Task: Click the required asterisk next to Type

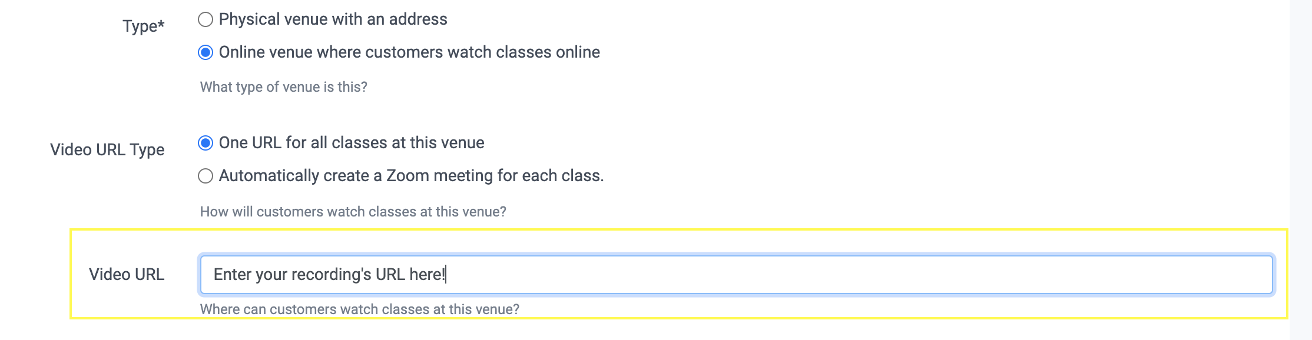Action: pyautogui.click(x=161, y=24)
